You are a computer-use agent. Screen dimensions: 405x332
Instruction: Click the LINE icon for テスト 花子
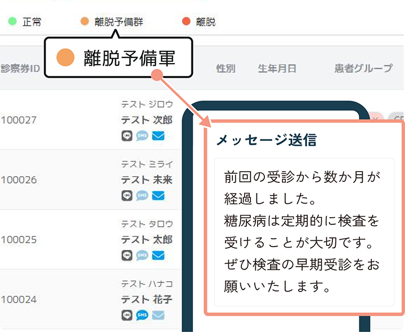127,315
